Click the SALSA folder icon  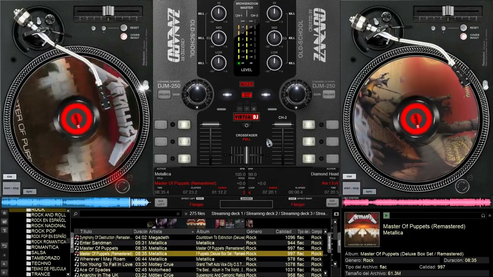pos(28,252)
